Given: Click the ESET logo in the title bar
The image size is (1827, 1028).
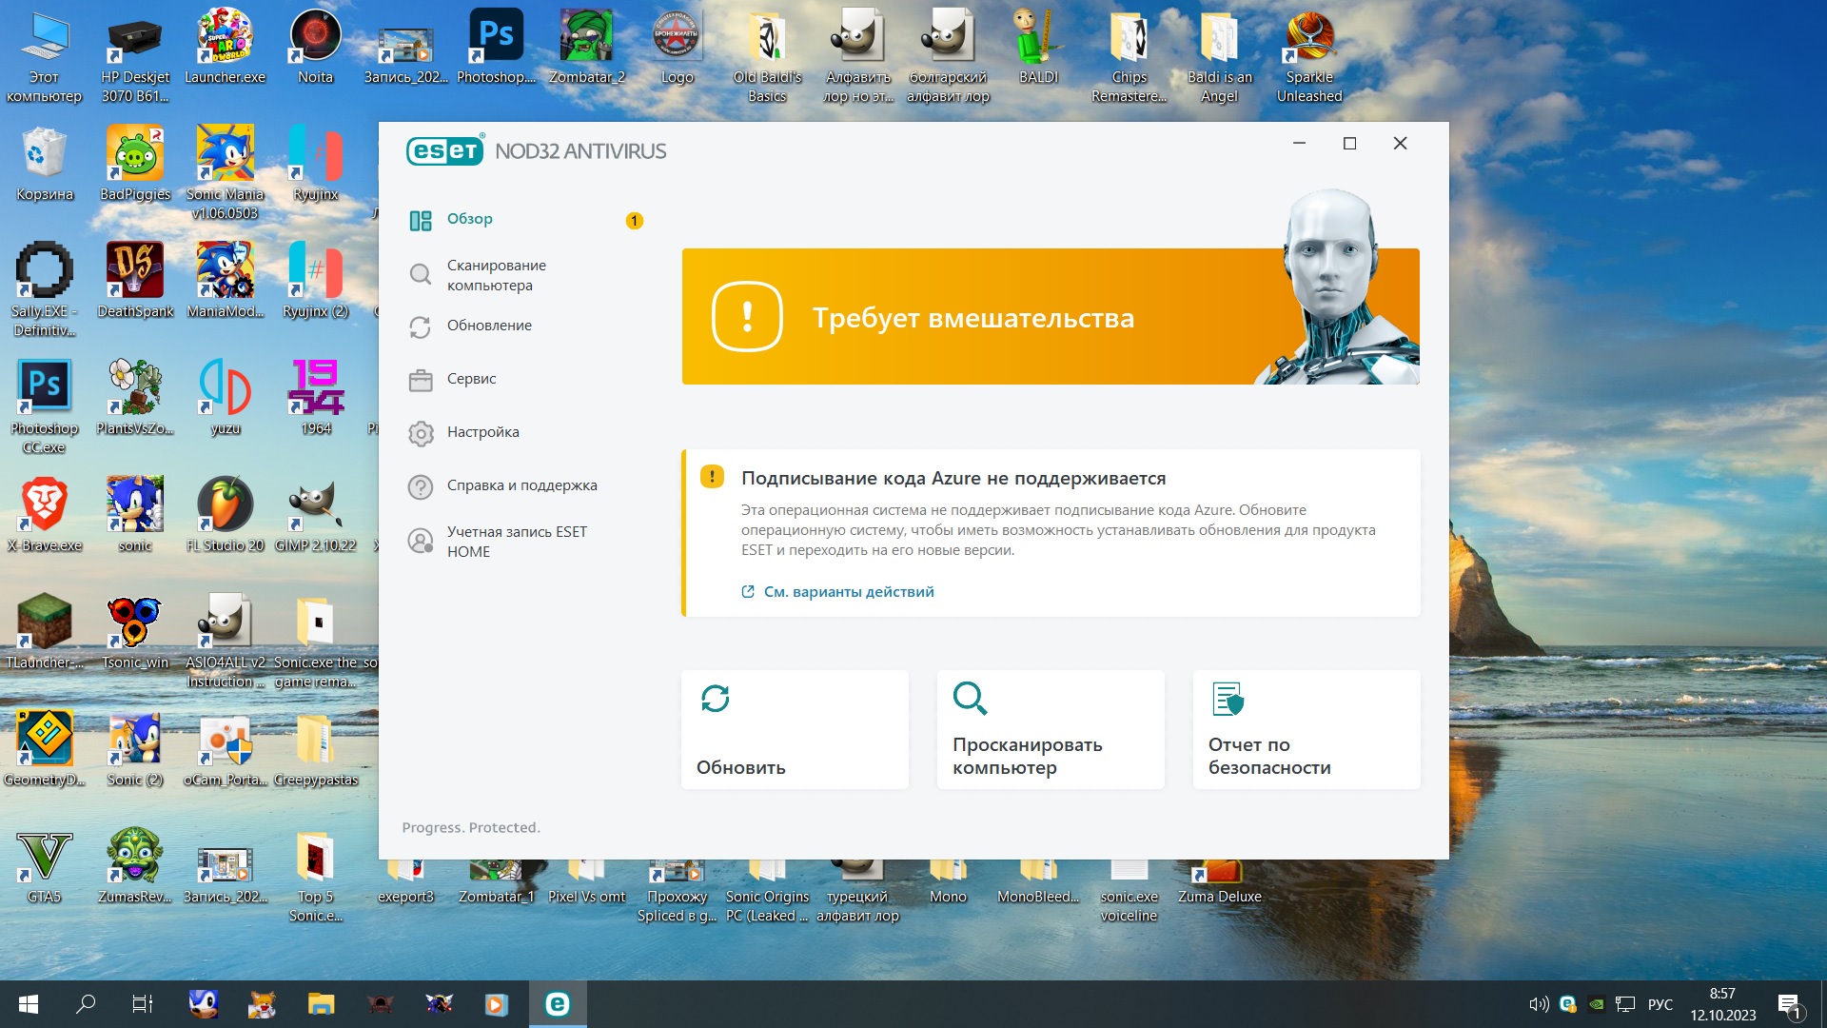Looking at the screenshot, I should point(444,151).
